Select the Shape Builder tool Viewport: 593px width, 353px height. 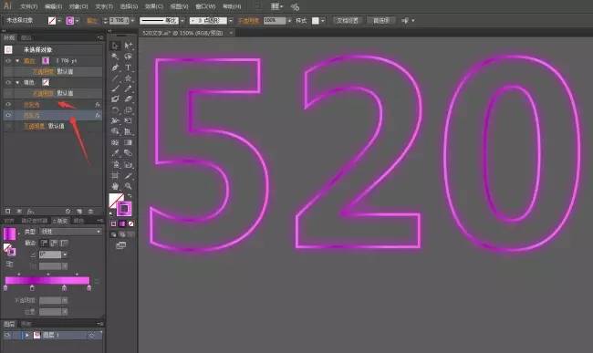[x=115, y=131]
